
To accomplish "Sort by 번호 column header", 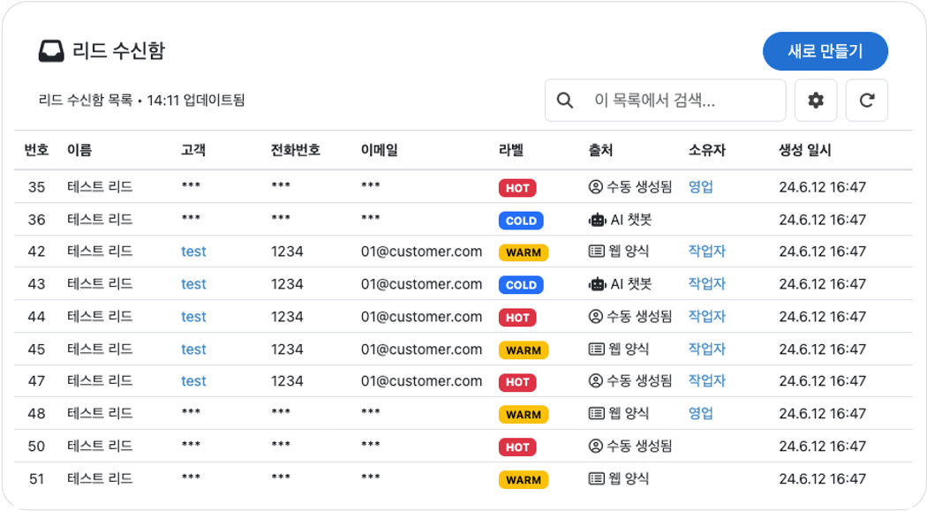I will click(x=36, y=150).
